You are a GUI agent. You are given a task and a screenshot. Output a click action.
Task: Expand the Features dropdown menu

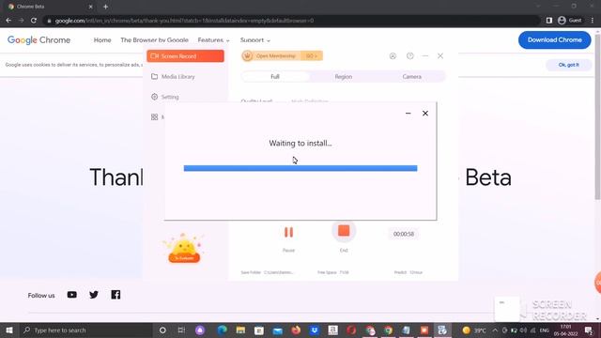coord(213,39)
